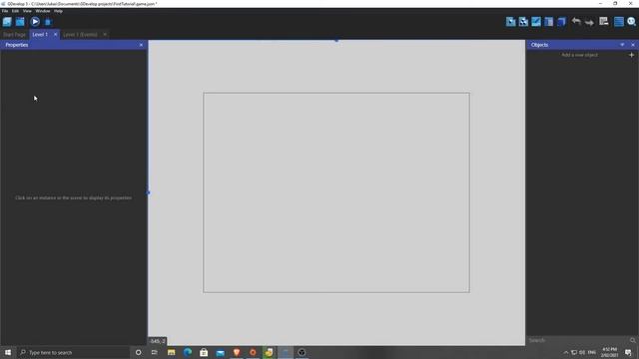This screenshot has height=359, width=639.
Task: Launch Microsoft Edge from taskbar
Action: pos(188,352)
